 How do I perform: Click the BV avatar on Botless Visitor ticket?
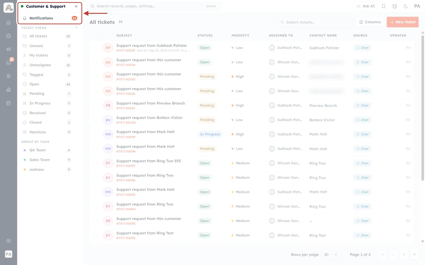(108, 120)
